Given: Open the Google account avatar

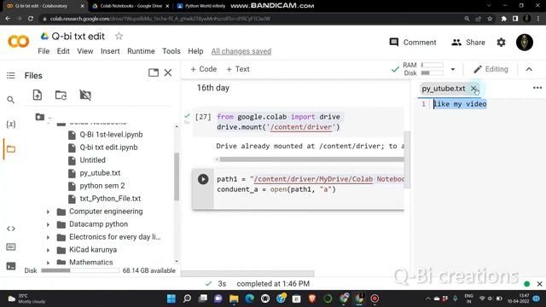Looking at the screenshot, I should (525, 43).
